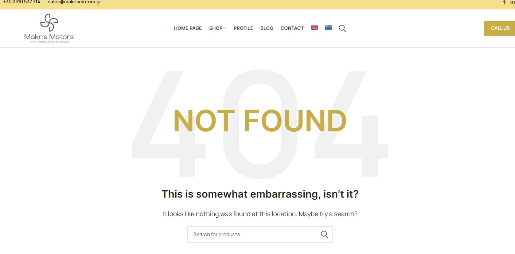Click the 'Maybe try a search?' sentence

coord(328,214)
